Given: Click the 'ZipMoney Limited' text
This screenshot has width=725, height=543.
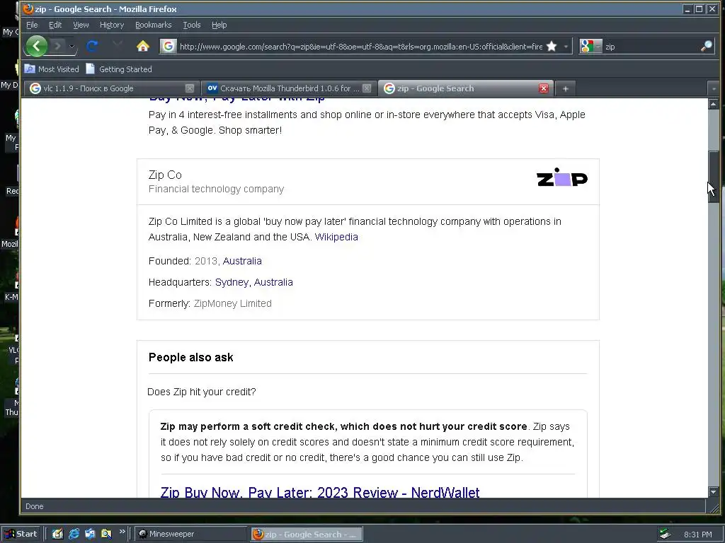Looking at the screenshot, I should pos(232,303).
